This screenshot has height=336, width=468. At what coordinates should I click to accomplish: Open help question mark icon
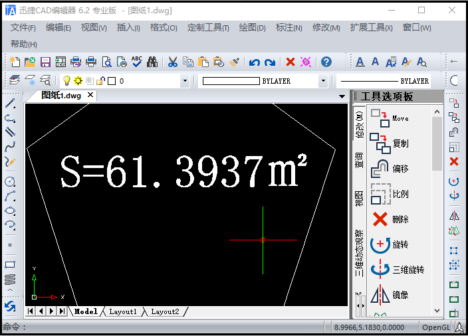point(326,62)
